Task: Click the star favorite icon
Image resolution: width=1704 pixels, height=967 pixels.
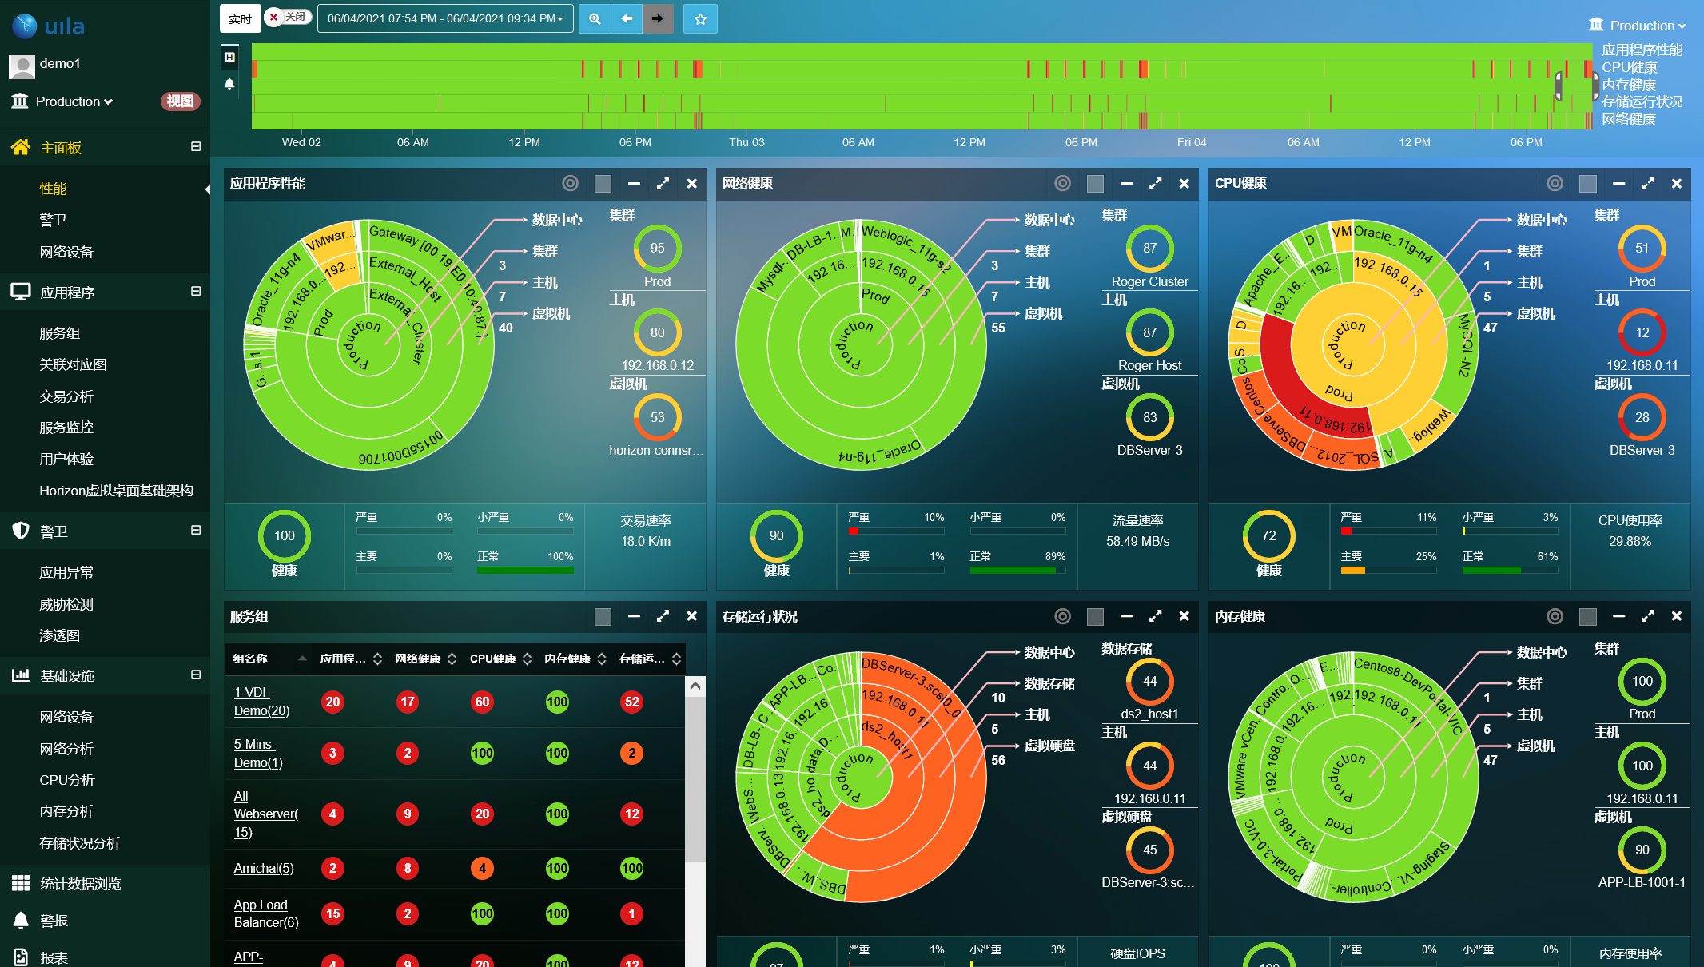Action: point(700,18)
